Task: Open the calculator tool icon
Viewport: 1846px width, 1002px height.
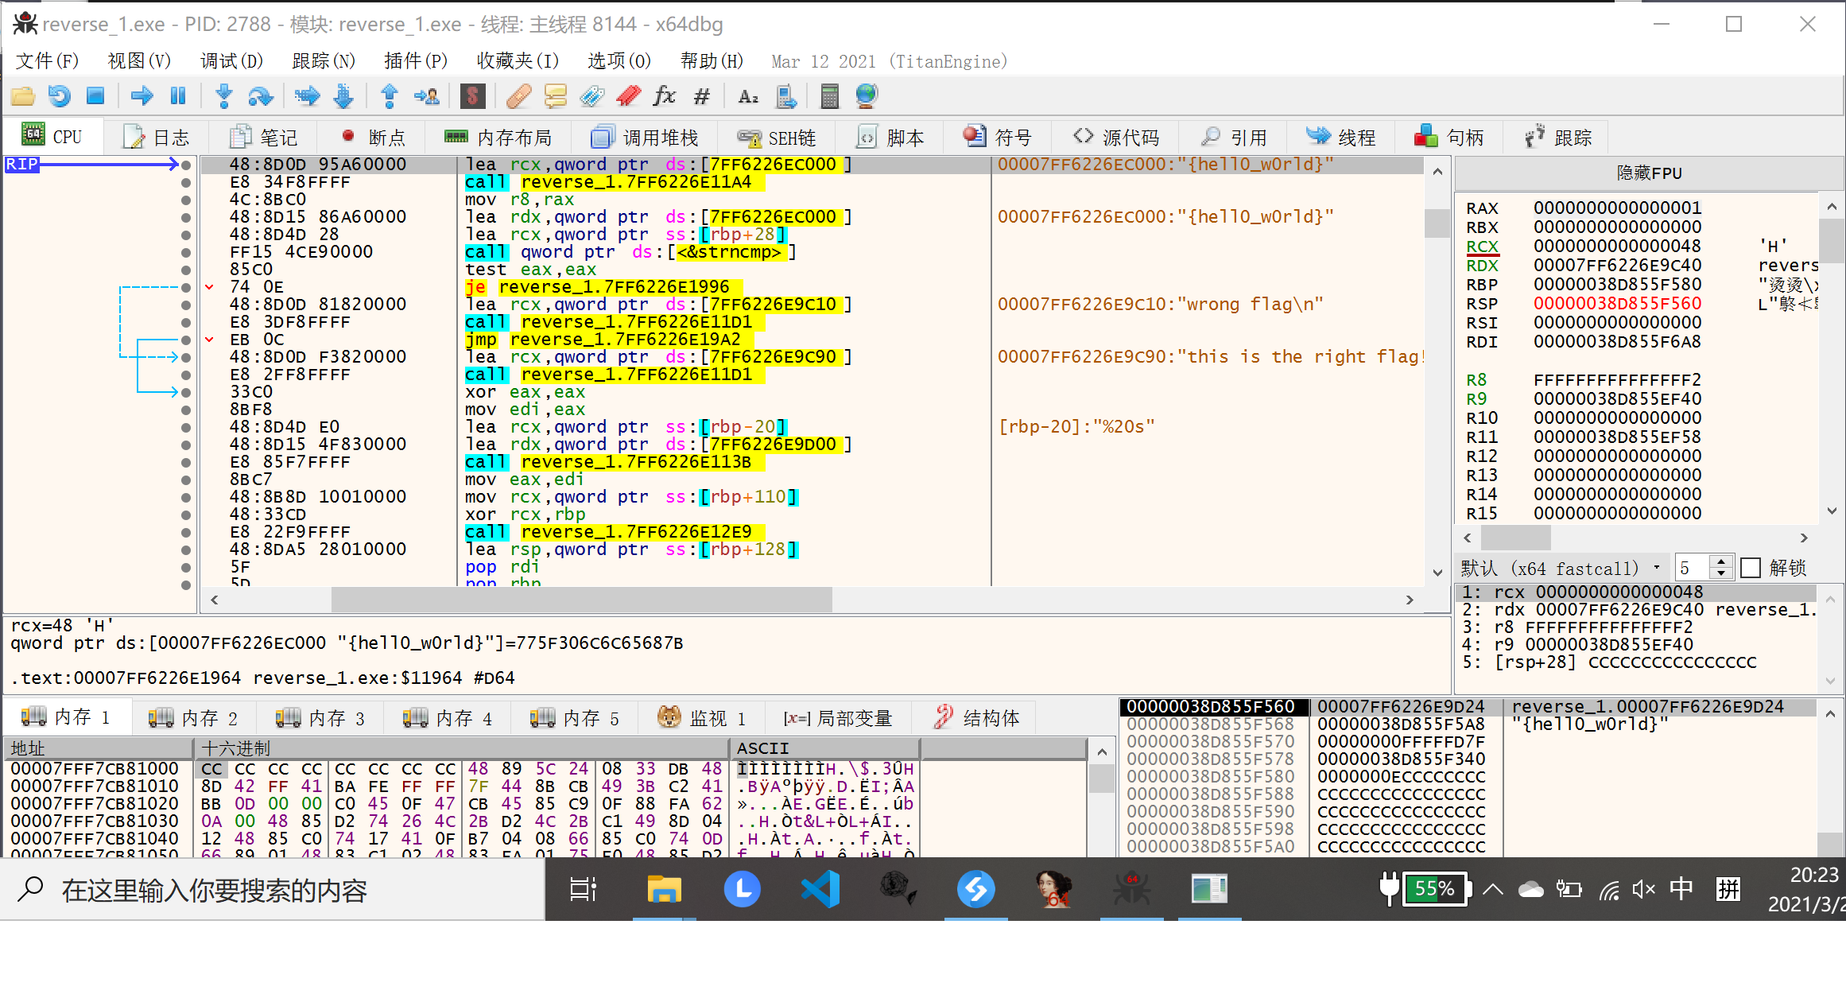Action: (829, 97)
